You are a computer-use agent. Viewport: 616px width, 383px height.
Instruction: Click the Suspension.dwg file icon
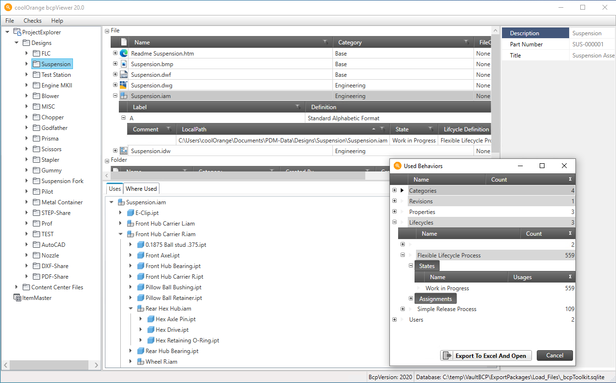(123, 85)
